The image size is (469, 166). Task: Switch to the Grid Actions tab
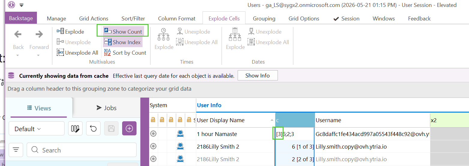[x=94, y=19]
